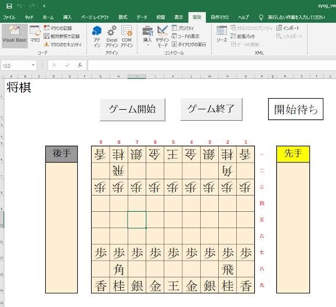The image size is (336, 307).
Task: Select the bottom 飛 piece cell
Action: (x=227, y=269)
